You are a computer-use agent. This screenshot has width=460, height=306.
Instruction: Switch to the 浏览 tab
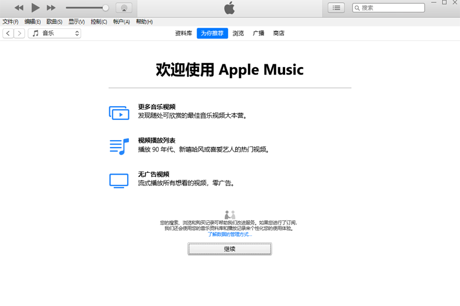pos(238,33)
